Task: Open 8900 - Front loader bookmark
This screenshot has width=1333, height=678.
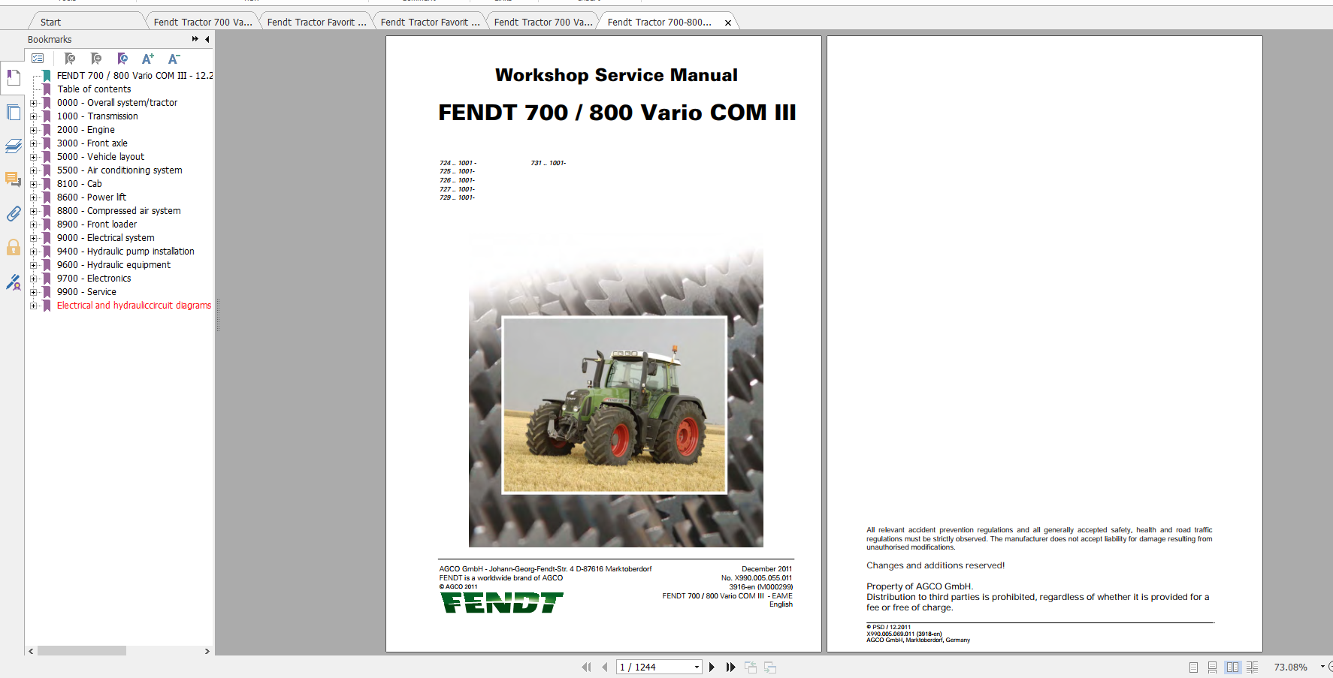Action: tap(97, 224)
